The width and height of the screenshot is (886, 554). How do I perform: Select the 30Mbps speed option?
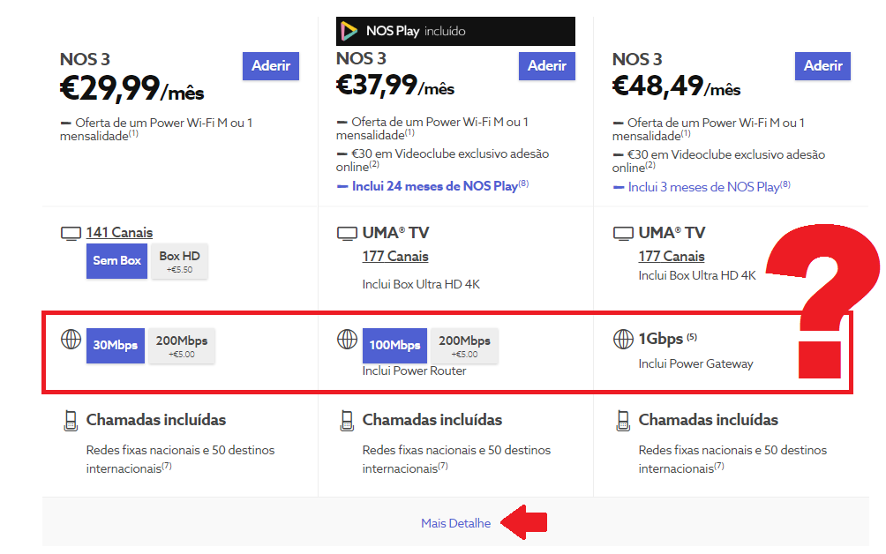pos(116,346)
